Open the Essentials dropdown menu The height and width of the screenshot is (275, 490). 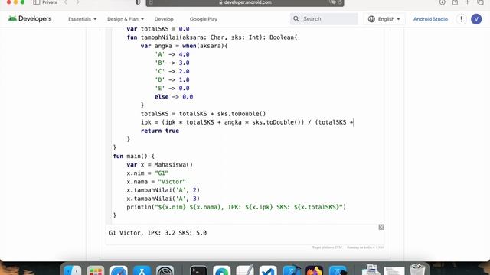click(x=82, y=19)
